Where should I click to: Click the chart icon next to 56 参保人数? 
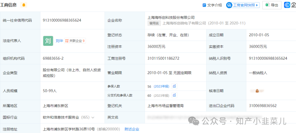click(x=174, y=86)
